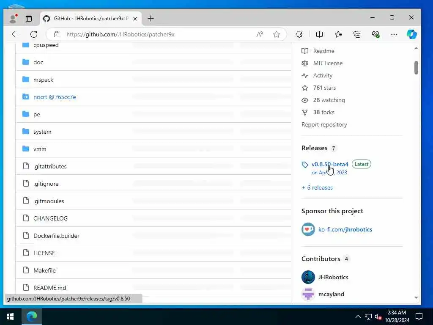Open the muted volume tray icon
This screenshot has height=325, width=433.
tap(378, 317)
